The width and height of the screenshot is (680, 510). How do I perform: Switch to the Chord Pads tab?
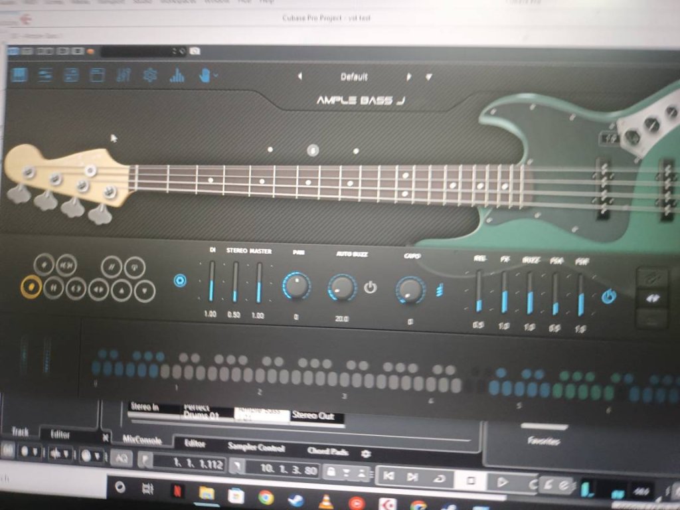(x=328, y=452)
